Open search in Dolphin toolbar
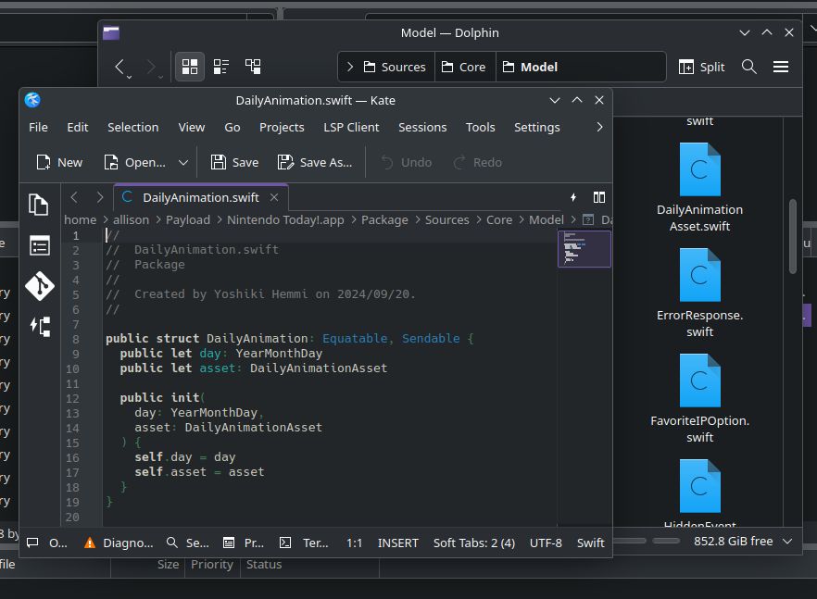 tap(749, 67)
